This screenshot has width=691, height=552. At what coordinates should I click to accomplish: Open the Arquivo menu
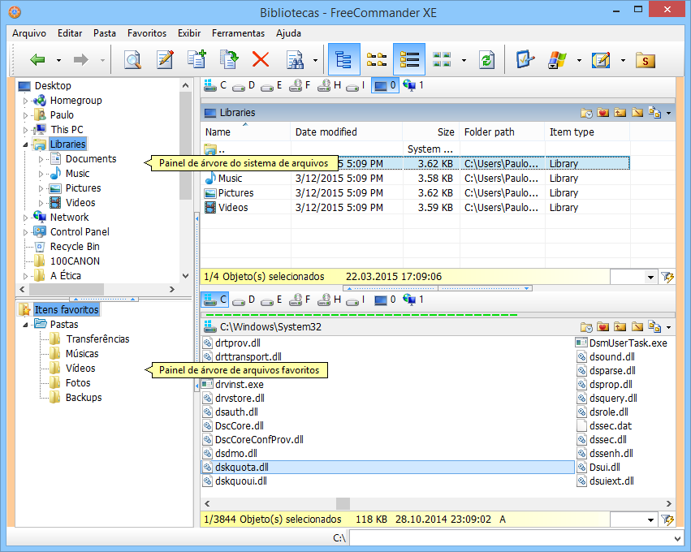(x=29, y=33)
